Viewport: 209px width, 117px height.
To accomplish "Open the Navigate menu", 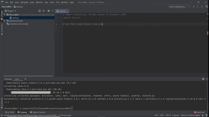I will (24, 2).
